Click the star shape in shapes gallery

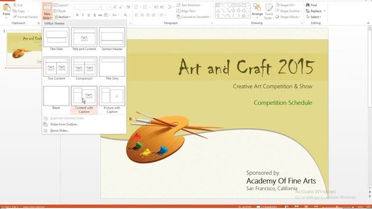244,16
